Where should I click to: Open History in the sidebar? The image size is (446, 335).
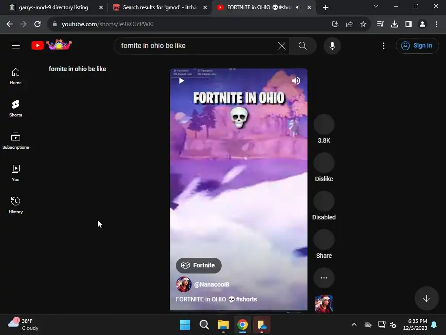[16, 205]
